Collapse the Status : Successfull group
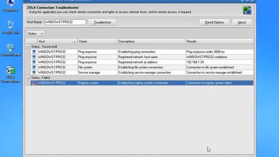Viewport: 279px width, 157px height. [x=28, y=47]
